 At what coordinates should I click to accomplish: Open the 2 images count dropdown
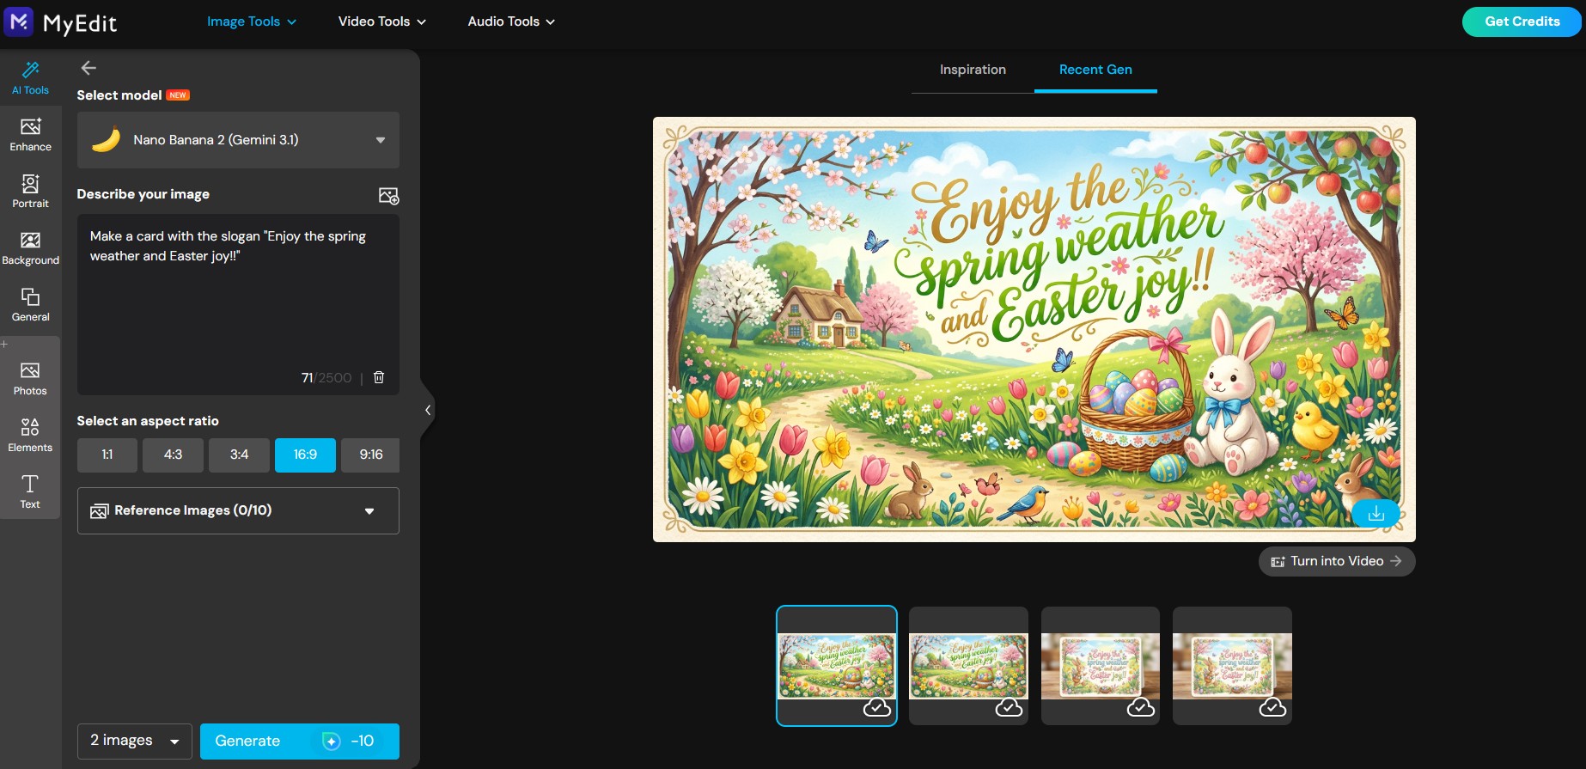[x=135, y=741]
